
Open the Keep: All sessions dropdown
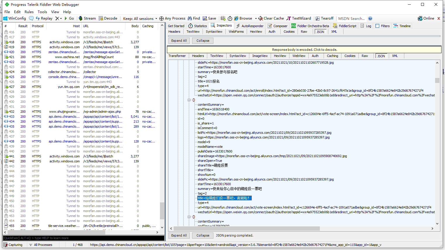(140, 18)
